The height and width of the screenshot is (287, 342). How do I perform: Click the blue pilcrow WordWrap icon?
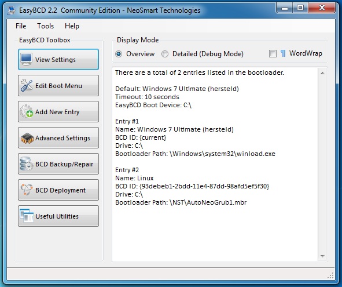tap(283, 53)
